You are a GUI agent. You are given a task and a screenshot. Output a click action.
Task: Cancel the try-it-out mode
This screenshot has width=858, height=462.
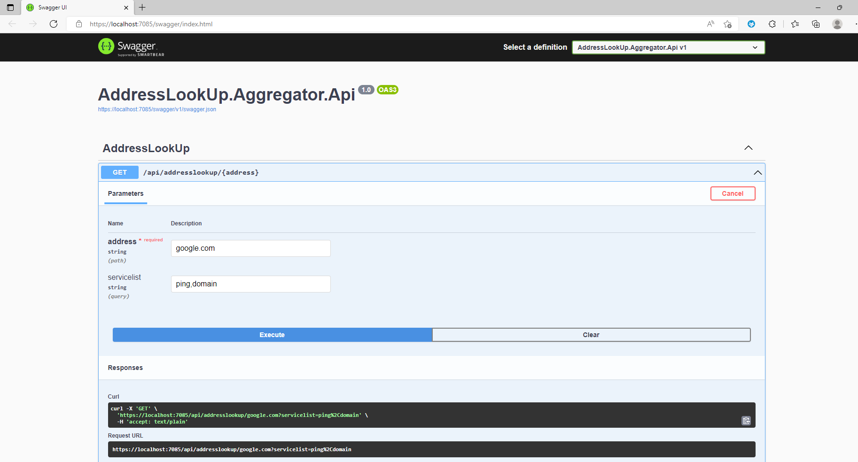733,193
